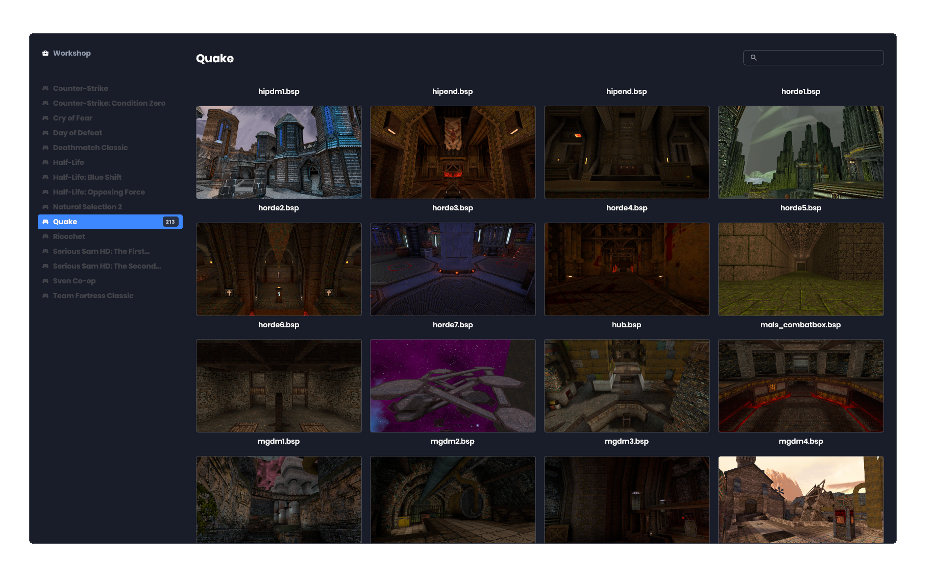Click the mals_combatbox.bsp map name
Screen dimensions: 934x578
pyautogui.click(x=801, y=325)
